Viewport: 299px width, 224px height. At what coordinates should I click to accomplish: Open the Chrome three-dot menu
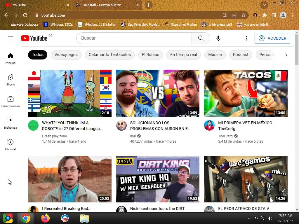(293, 15)
